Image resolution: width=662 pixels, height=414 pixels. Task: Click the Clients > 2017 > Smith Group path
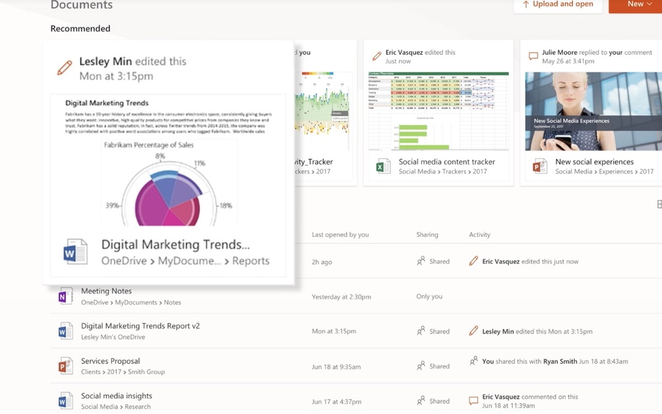123,372
